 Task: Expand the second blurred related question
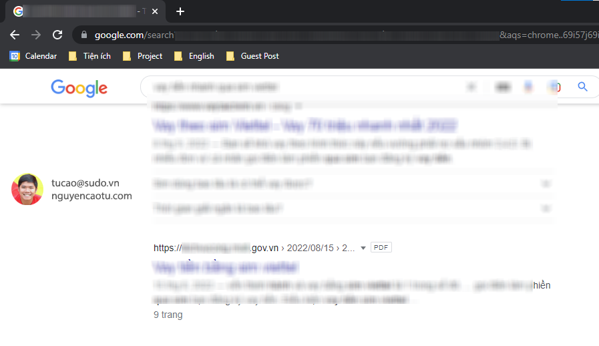coord(352,208)
